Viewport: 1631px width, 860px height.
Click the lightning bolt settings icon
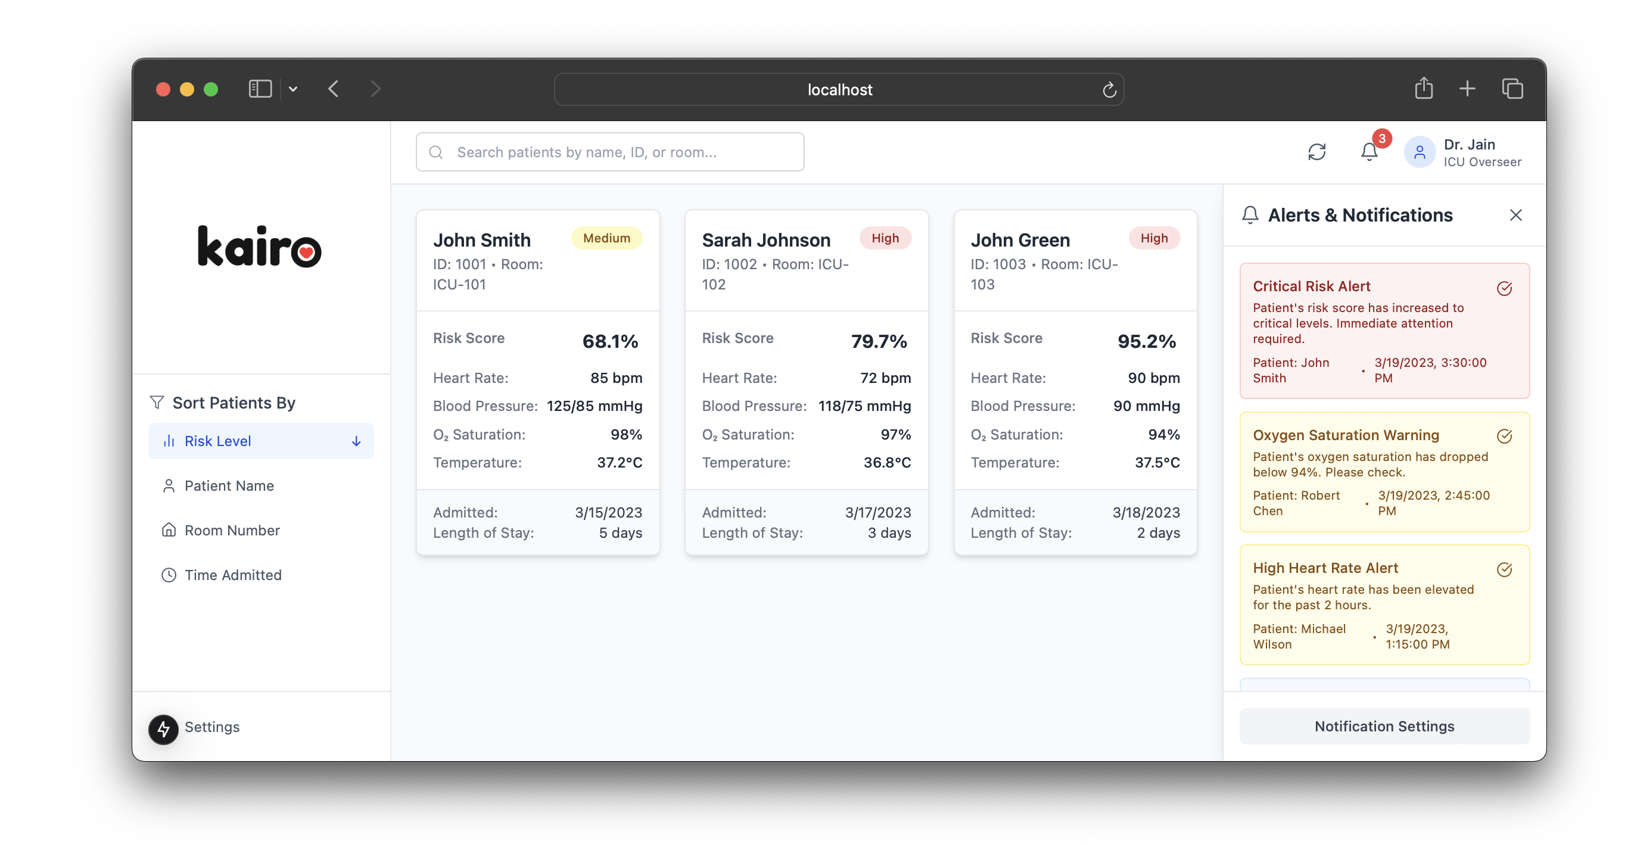coord(163,728)
